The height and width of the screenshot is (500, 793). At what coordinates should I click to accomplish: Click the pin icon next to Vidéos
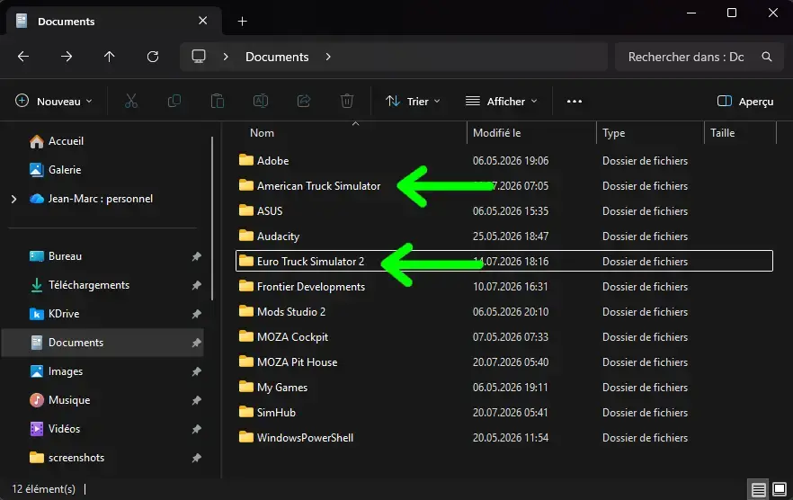(x=197, y=429)
